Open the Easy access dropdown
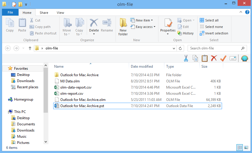The image size is (252, 153). point(143,27)
